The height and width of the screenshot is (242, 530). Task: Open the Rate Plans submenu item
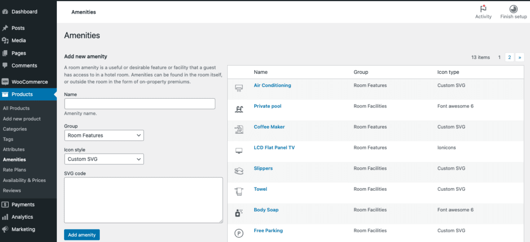[x=14, y=170]
